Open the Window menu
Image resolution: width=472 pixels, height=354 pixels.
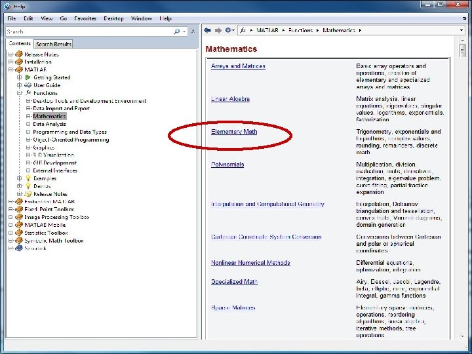142,18
